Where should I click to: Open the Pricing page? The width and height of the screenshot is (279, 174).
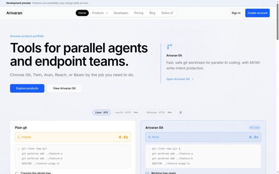click(139, 13)
